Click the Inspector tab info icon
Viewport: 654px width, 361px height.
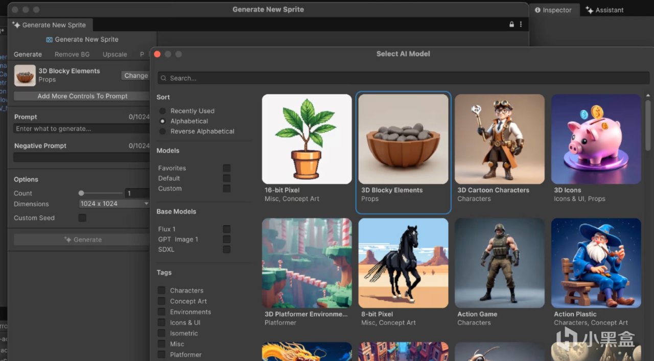538,10
